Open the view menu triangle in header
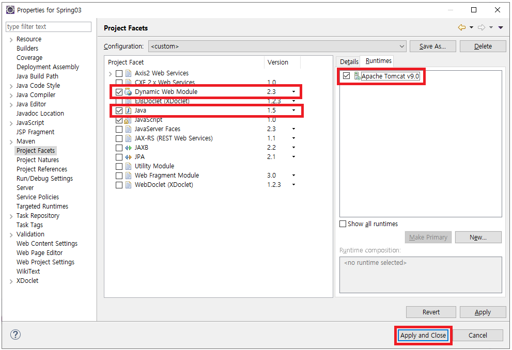 click(501, 27)
